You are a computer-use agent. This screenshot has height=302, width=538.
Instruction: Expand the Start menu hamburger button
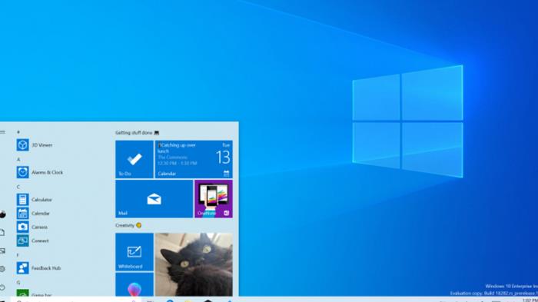[x=2, y=132]
